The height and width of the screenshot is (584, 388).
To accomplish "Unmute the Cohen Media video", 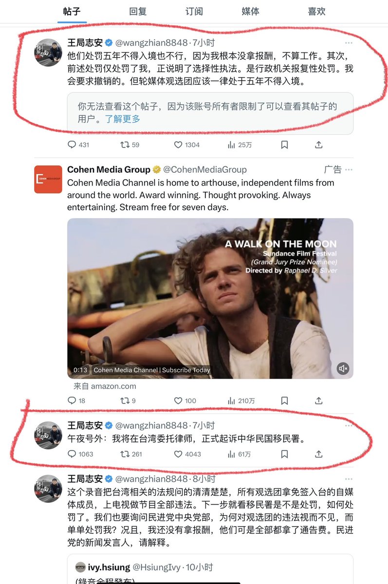I will pyautogui.click(x=343, y=368).
